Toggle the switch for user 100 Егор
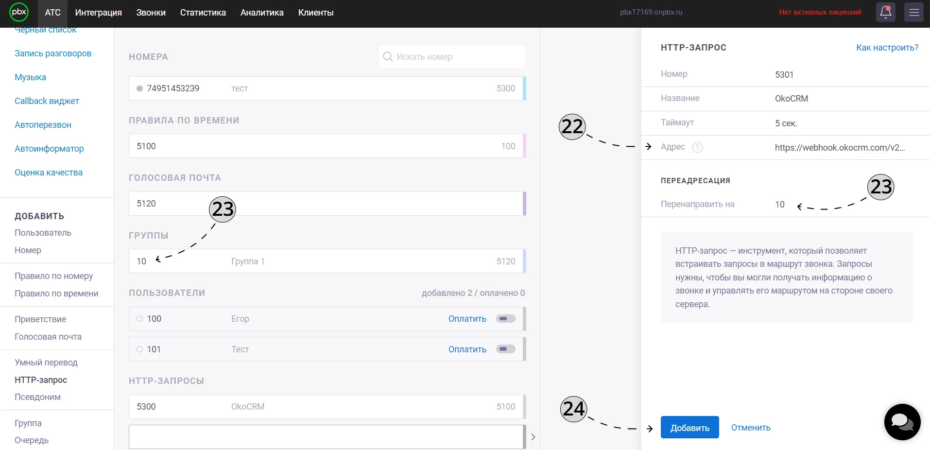 click(505, 319)
